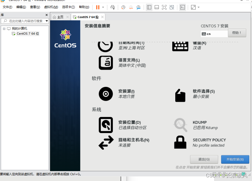Click the home icon on 主页 tab
This screenshot has height=181, width=252.
55,17
